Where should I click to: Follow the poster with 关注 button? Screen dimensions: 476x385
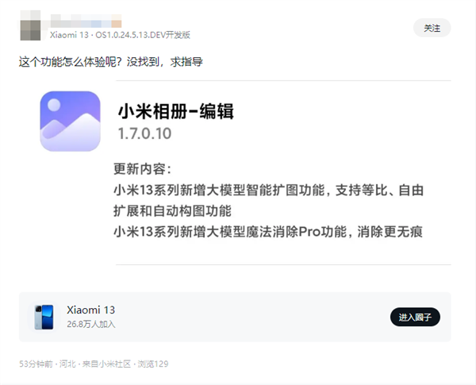[432, 28]
